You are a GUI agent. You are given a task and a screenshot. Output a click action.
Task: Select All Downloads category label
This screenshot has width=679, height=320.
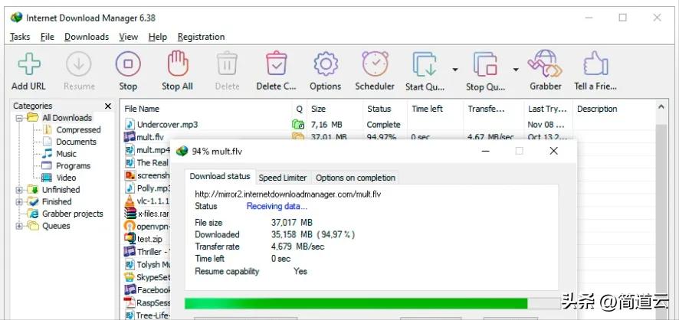67,118
